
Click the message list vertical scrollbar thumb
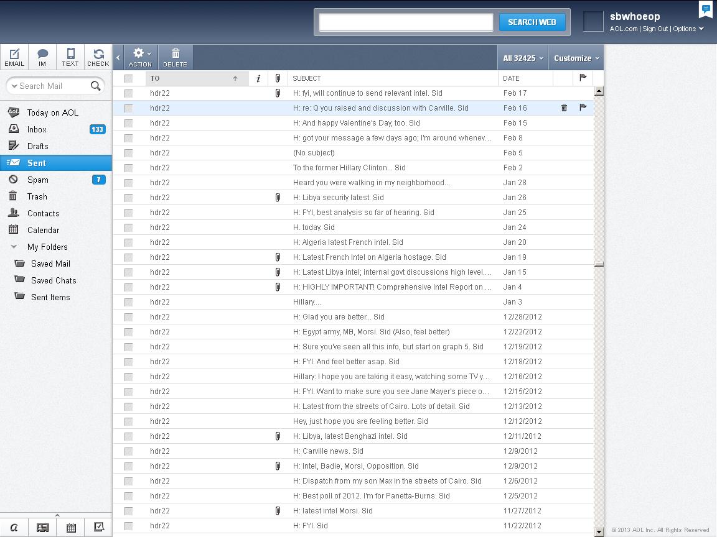click(x=599, y=264)
